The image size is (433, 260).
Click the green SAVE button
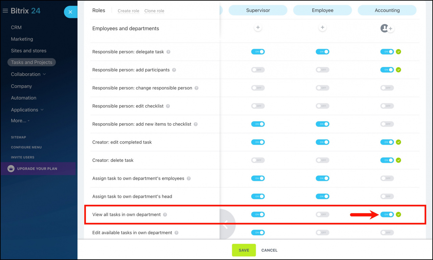[244, 250]
